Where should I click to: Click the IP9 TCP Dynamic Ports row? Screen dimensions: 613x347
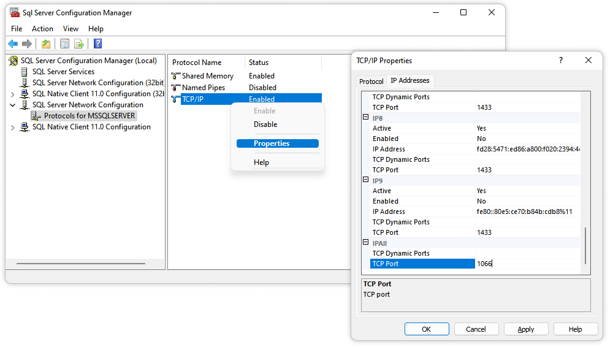click(475, 222)
